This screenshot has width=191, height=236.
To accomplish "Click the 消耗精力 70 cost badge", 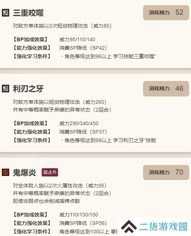I will coord(166,172).
